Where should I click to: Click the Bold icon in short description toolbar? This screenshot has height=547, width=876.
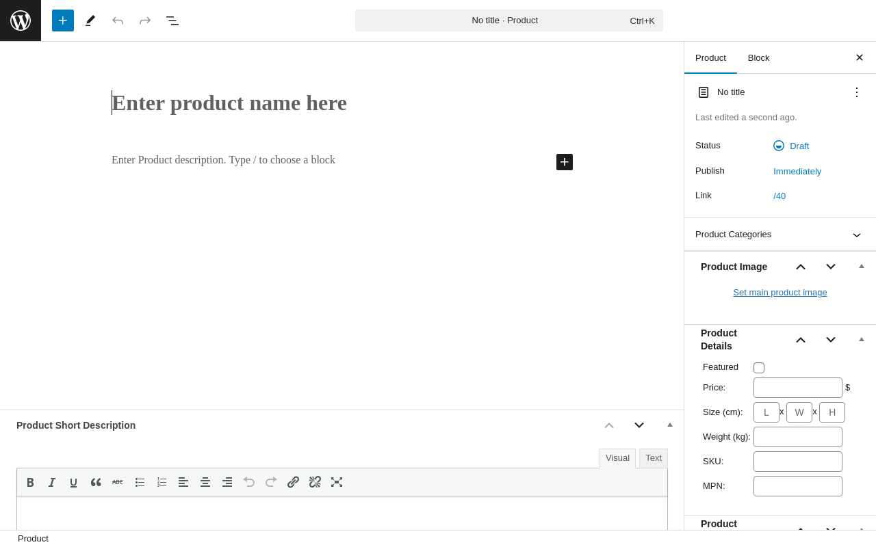(x=30, y=482)
